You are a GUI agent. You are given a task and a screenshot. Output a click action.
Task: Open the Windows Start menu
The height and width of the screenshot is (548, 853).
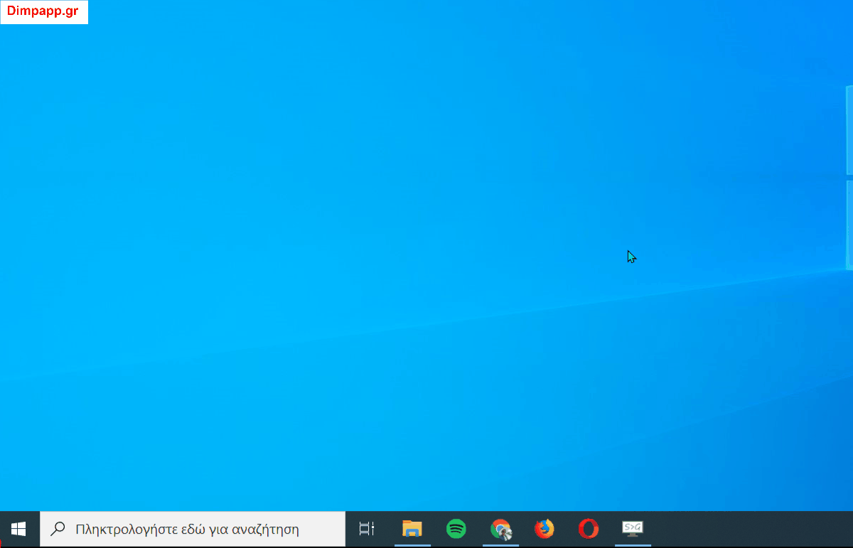tap(18, 529)
